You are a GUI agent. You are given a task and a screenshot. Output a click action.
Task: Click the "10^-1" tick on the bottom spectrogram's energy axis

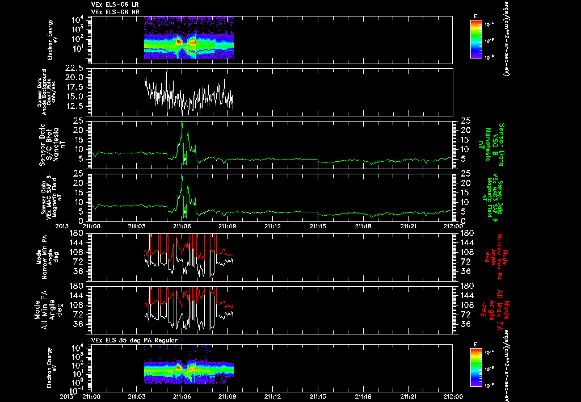(x=75, y=390)
